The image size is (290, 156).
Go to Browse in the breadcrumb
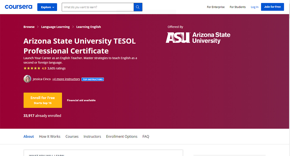(29, 27)
